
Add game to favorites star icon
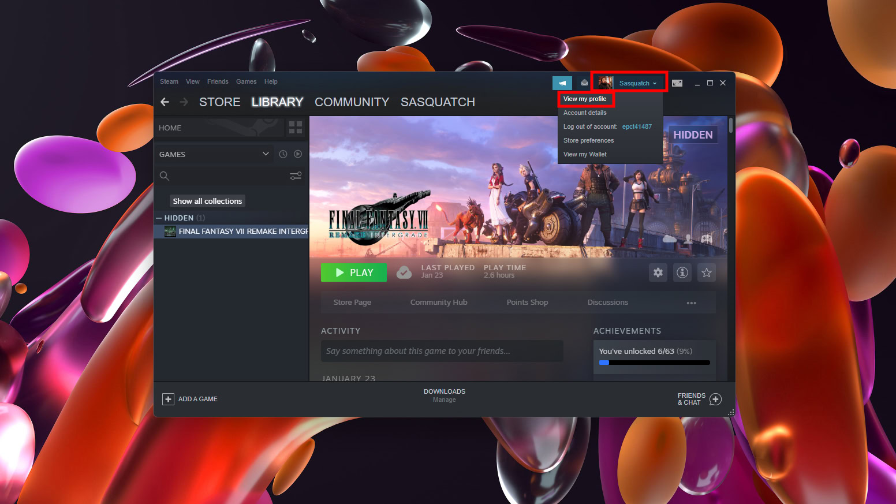pyautogui.click(x=707, y=272)
